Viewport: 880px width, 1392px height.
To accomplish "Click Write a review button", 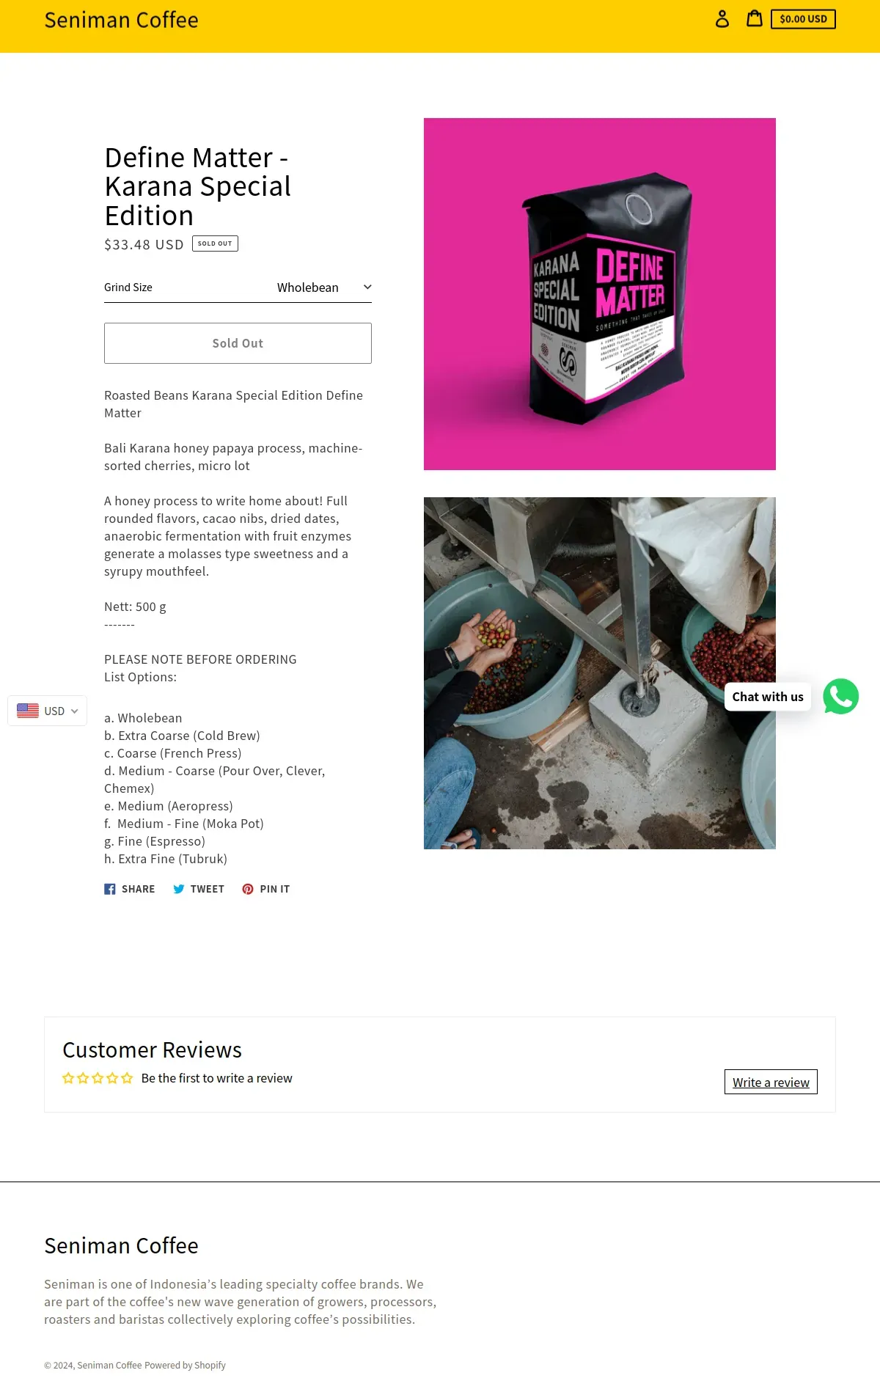I will click(x=771, y=1083).
